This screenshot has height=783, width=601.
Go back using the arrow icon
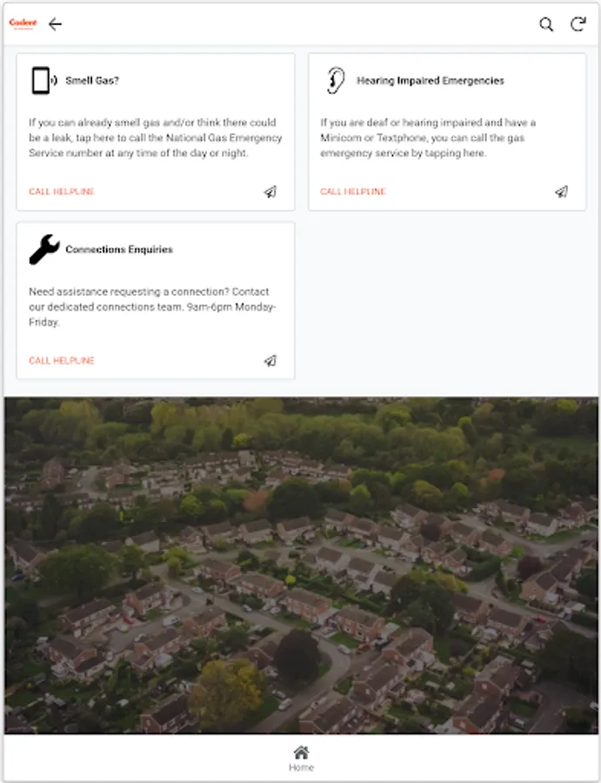coord(55,24)
